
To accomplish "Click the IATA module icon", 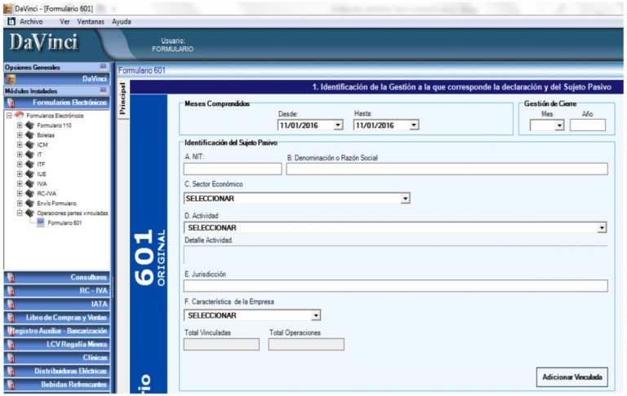I will [x=11, y=304].
